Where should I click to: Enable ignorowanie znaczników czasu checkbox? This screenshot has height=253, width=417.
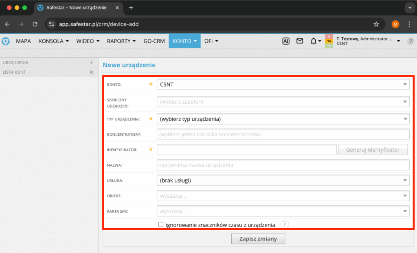161,225
